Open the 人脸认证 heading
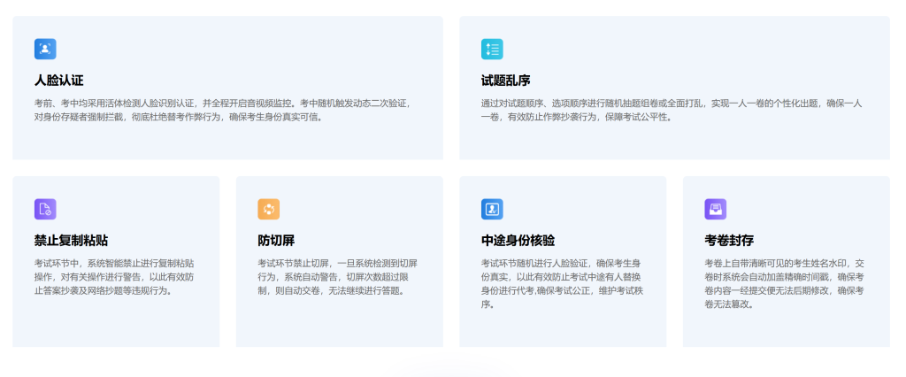This screenshot has height=377, width=906. 59,81
